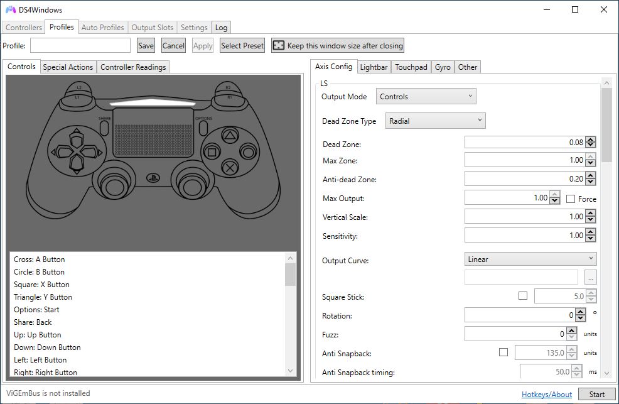This screenshot has height=404, width=619.
Task: Enable the Square Stick checkbox
Action: 523,295
